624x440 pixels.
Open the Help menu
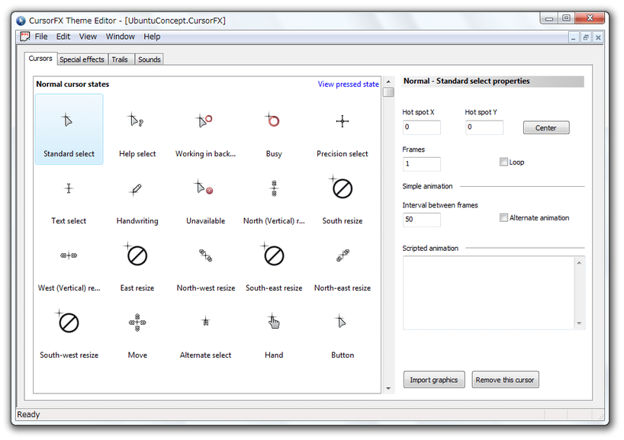[152, 37]
